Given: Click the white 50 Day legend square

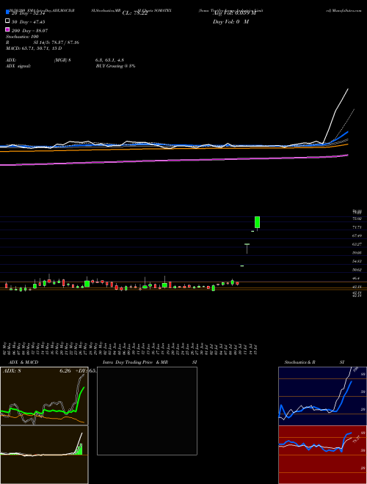Looking at the screenshot, I should click(7, 21).
